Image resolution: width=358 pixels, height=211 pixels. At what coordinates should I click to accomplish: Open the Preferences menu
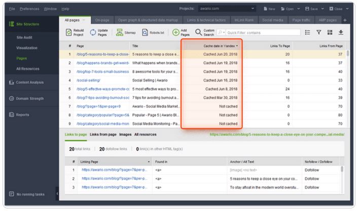(x=29, y=9)
